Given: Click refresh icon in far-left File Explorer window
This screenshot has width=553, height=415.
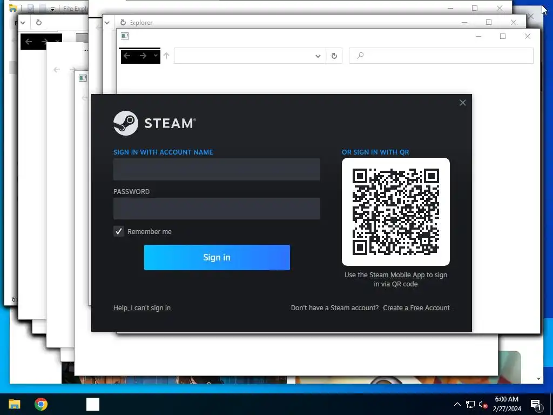Looking at the screenshot, I should point(39,23).
